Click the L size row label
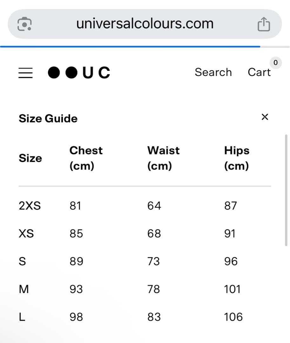This screenshot has height=343, width=290. (22, 317)
